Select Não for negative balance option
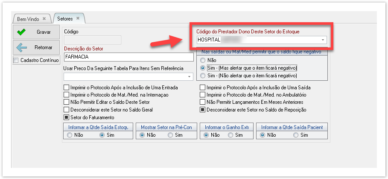The height and width of the screenshot is (179, 388). tap(203, 61)
